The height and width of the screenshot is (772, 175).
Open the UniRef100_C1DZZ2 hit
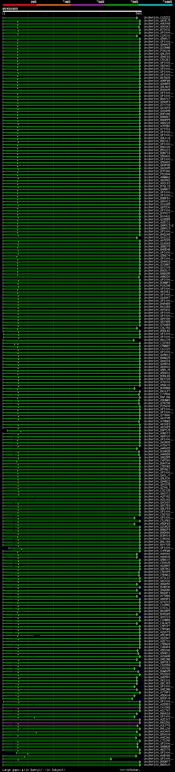pos(157,18)
